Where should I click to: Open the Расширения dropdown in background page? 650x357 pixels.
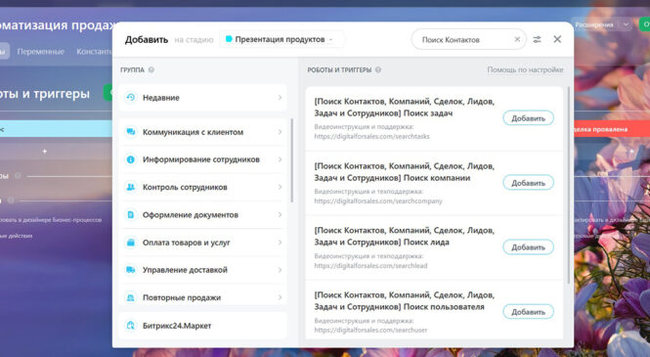click(626, 24)
